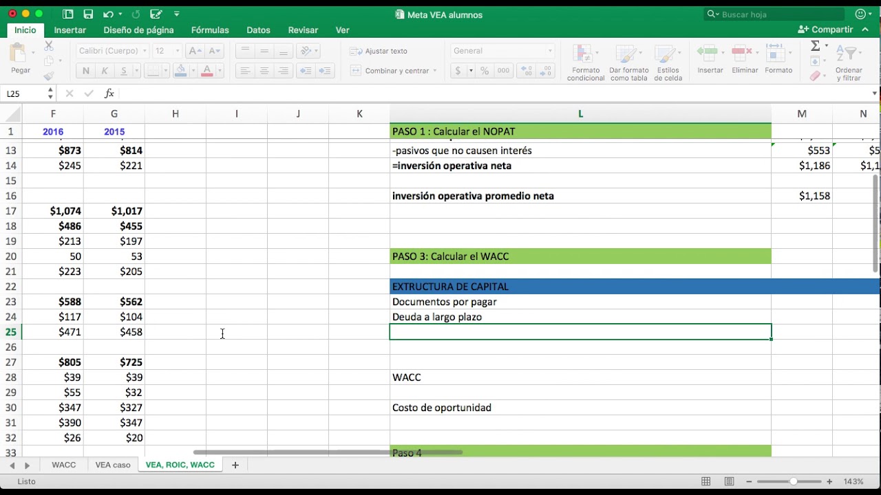Click zoom in plus button
Viewport: 881px width, 495px height.
pos(829,481)
